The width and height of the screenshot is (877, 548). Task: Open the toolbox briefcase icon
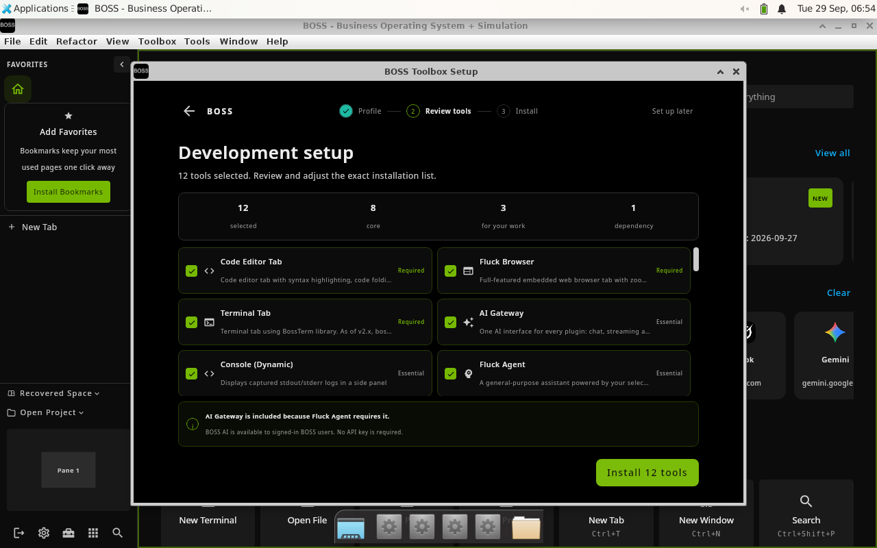[x=69, y=533]
